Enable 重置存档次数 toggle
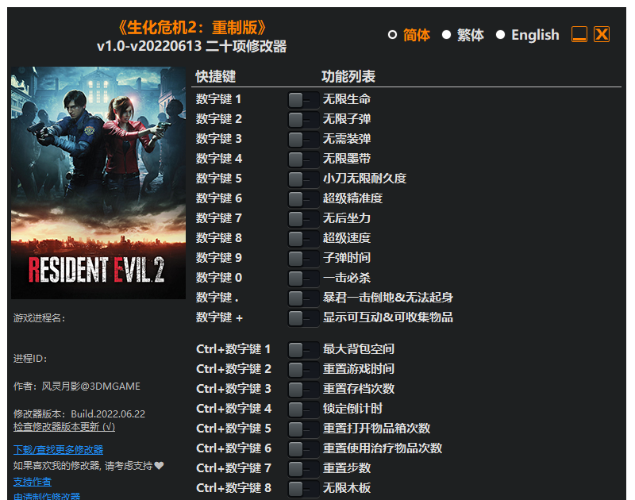Screen dimensions: 635x500 coord(303,389)
